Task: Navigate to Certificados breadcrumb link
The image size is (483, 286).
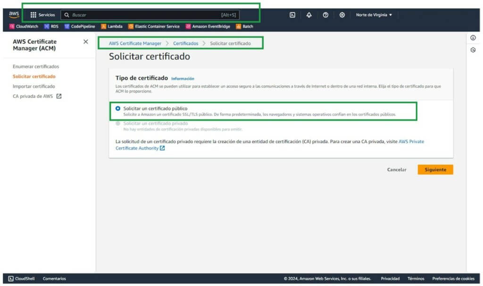Action: point(185,43)
